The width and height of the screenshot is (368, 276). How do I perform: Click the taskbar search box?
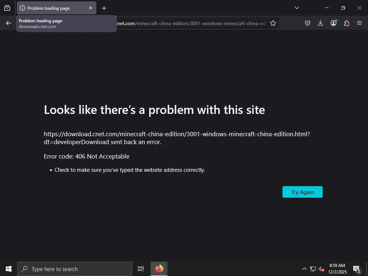click(75, 269)
